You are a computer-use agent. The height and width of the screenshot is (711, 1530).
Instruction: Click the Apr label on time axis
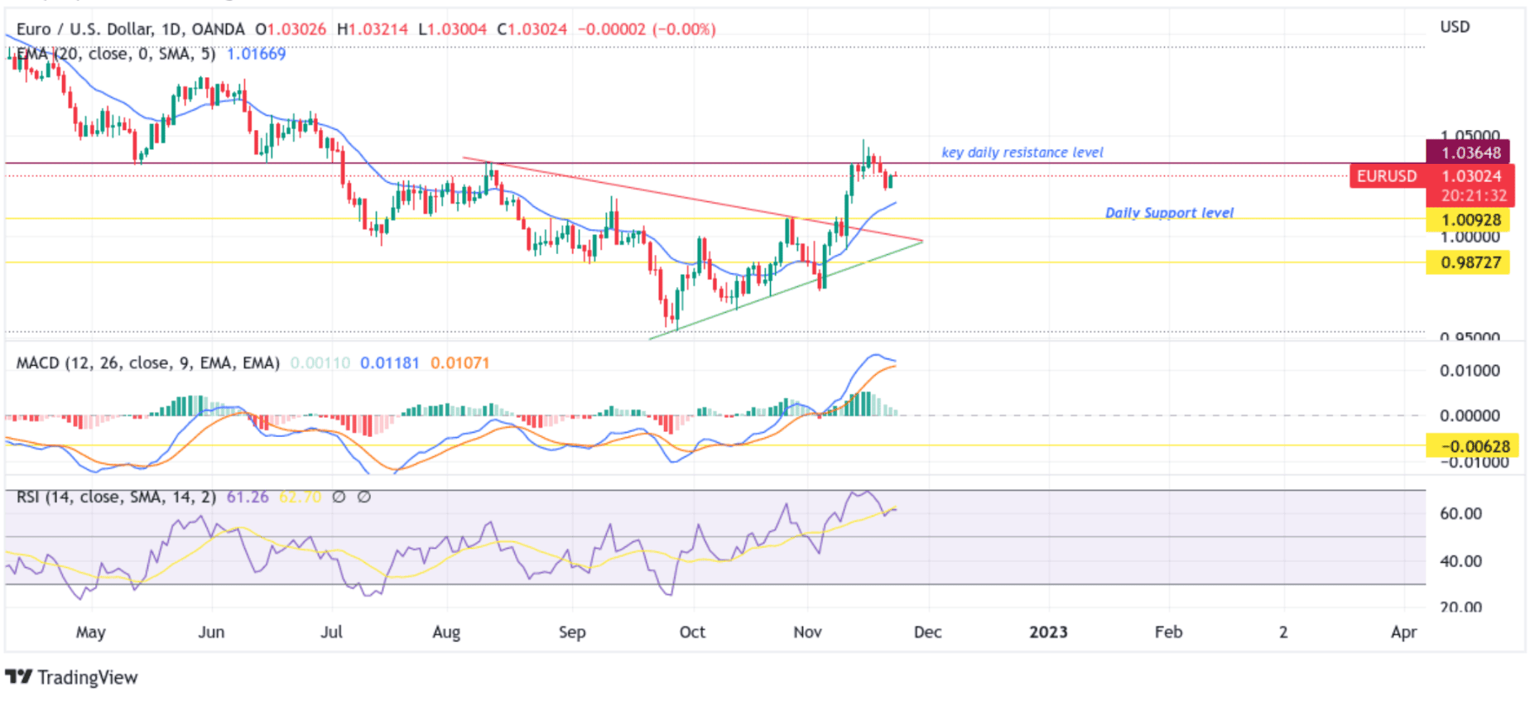tap(1403, 632)
